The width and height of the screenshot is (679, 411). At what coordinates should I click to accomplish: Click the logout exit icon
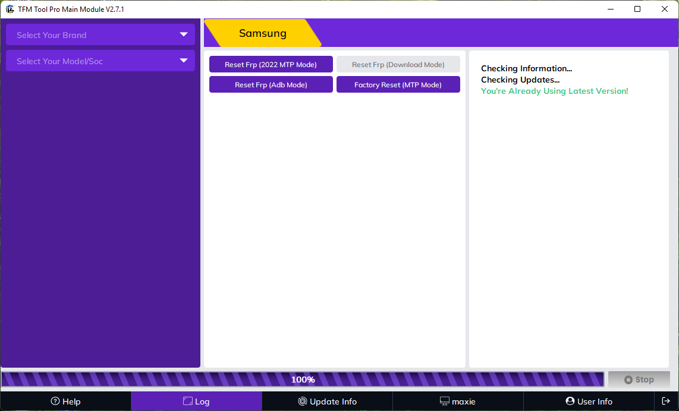(666, 401)
